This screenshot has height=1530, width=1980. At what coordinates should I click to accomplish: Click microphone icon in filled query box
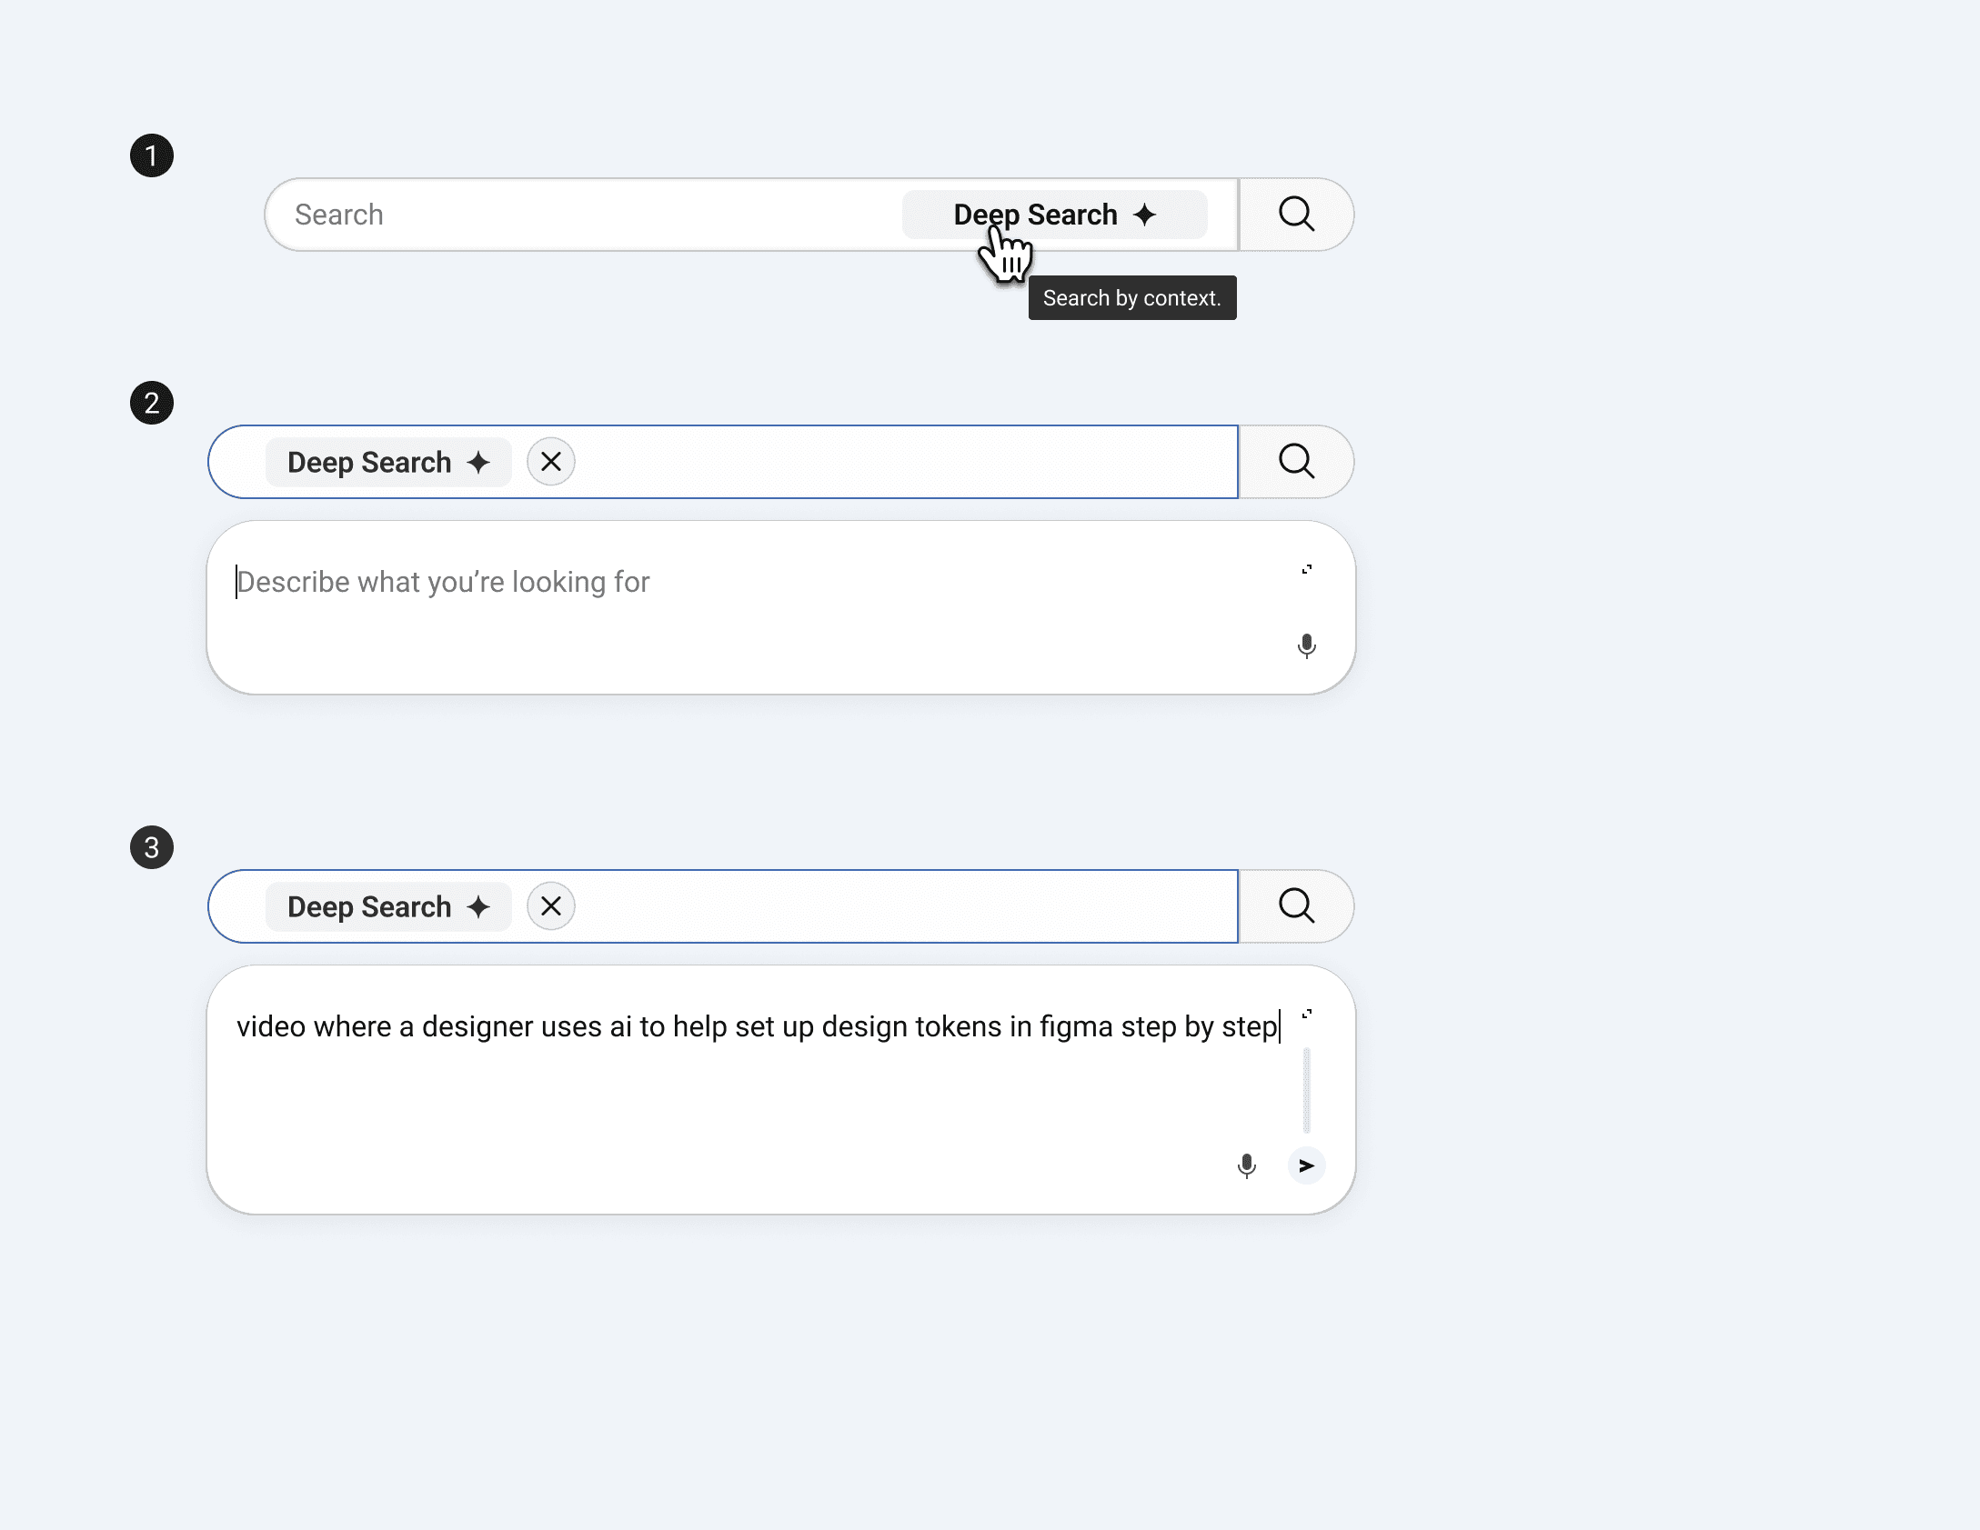[1246, 1165]
